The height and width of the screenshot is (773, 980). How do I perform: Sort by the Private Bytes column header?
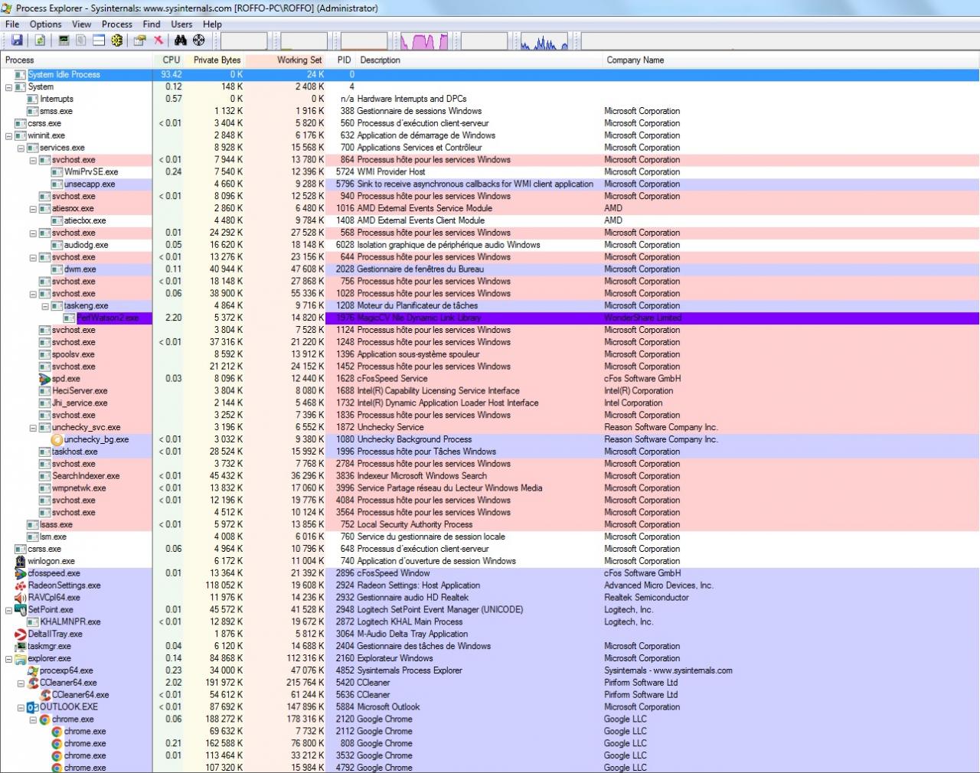point(214,60)
